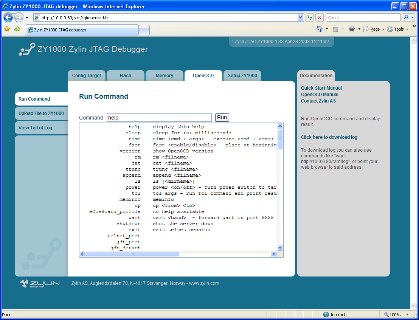Image resolution: width=419 pixels, height=320 pixels.
Task: Click the Feeds dropdown arrow beside RSS
Action: coord(343,29)
